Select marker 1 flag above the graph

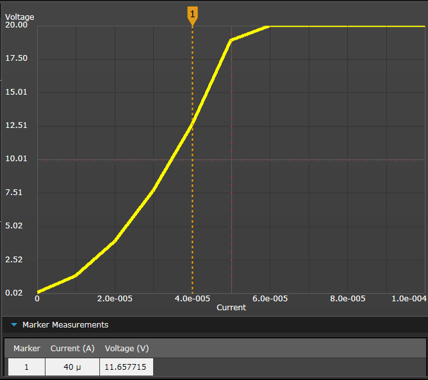[192, 15]
